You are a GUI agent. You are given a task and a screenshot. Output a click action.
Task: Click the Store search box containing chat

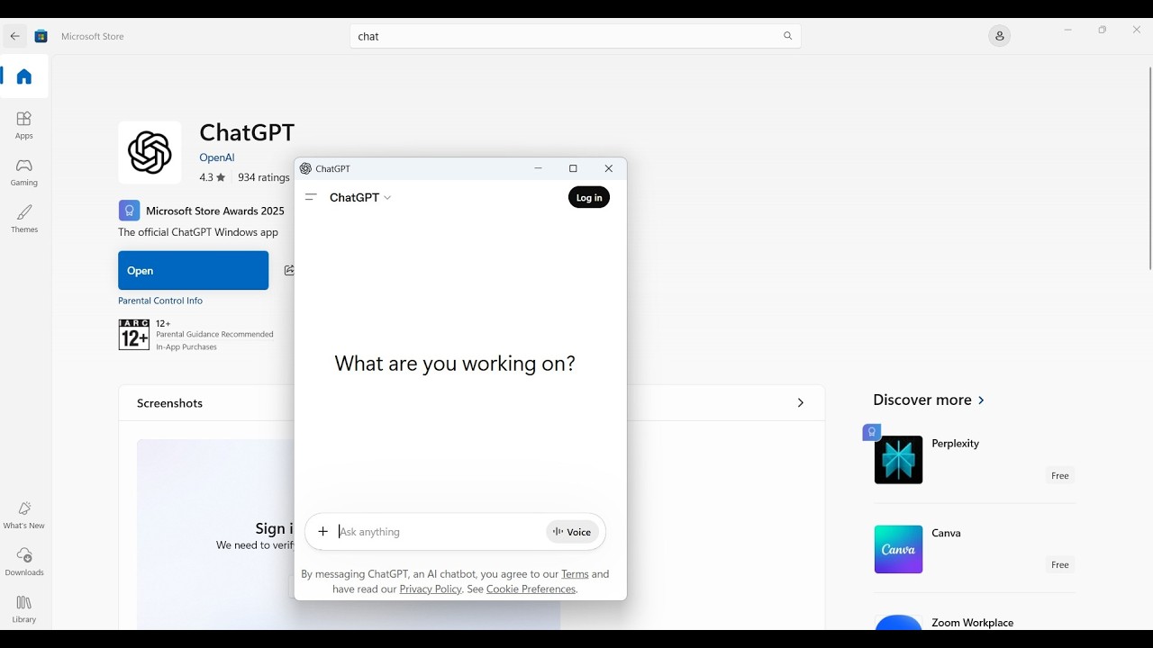[x=576, y=36]
